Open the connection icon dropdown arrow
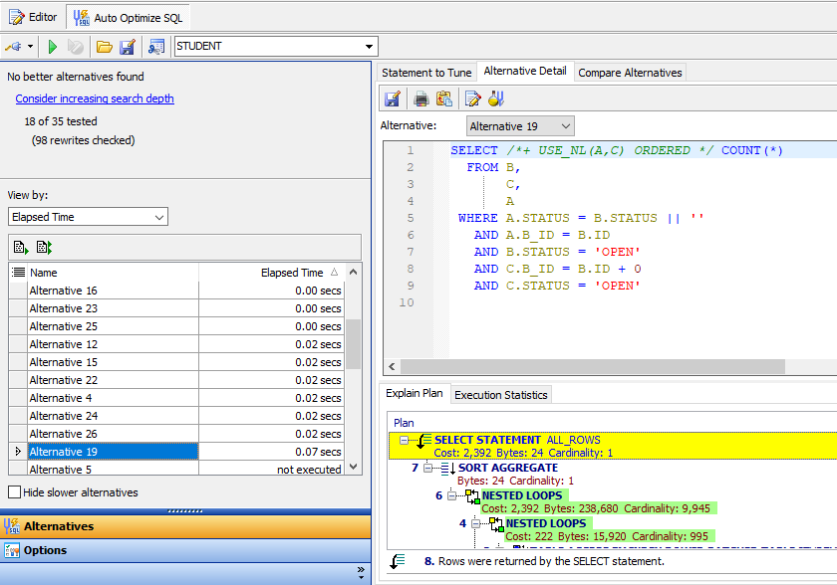The width and height of the screenshot is (837, 585). 31,47
